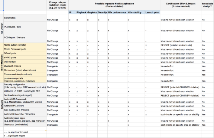The height and width of the screenshot is (138, 214).
Task: Click the 'Is scalable design?' header
Action: pos(207,5)
